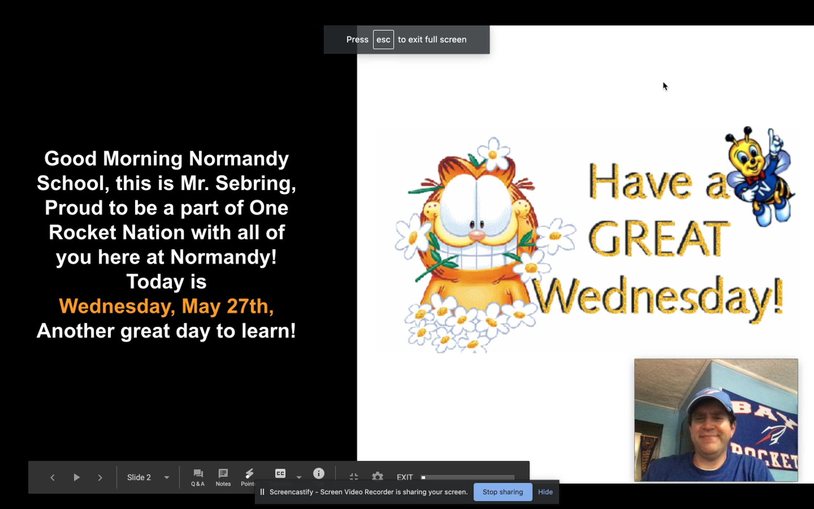Toggle closed captions with CC icon
Viewport: 814px width, 509px height.
(280, 473)
